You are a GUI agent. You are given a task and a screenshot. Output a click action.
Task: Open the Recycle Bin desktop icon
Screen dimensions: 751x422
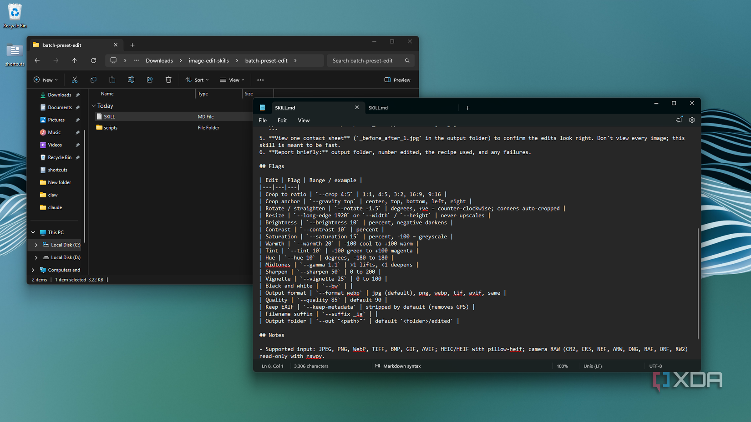[15, 15]
